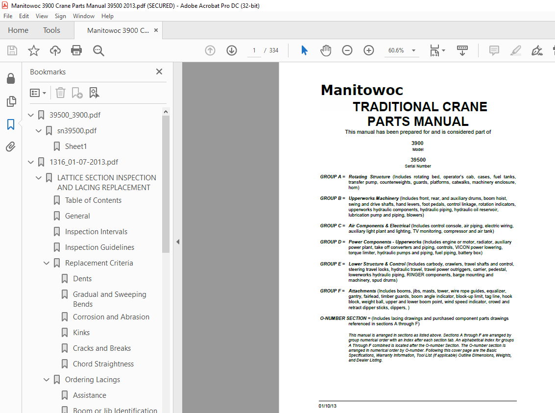Open the Sign menu
This screenshot has width=555, height=413.
60,16
